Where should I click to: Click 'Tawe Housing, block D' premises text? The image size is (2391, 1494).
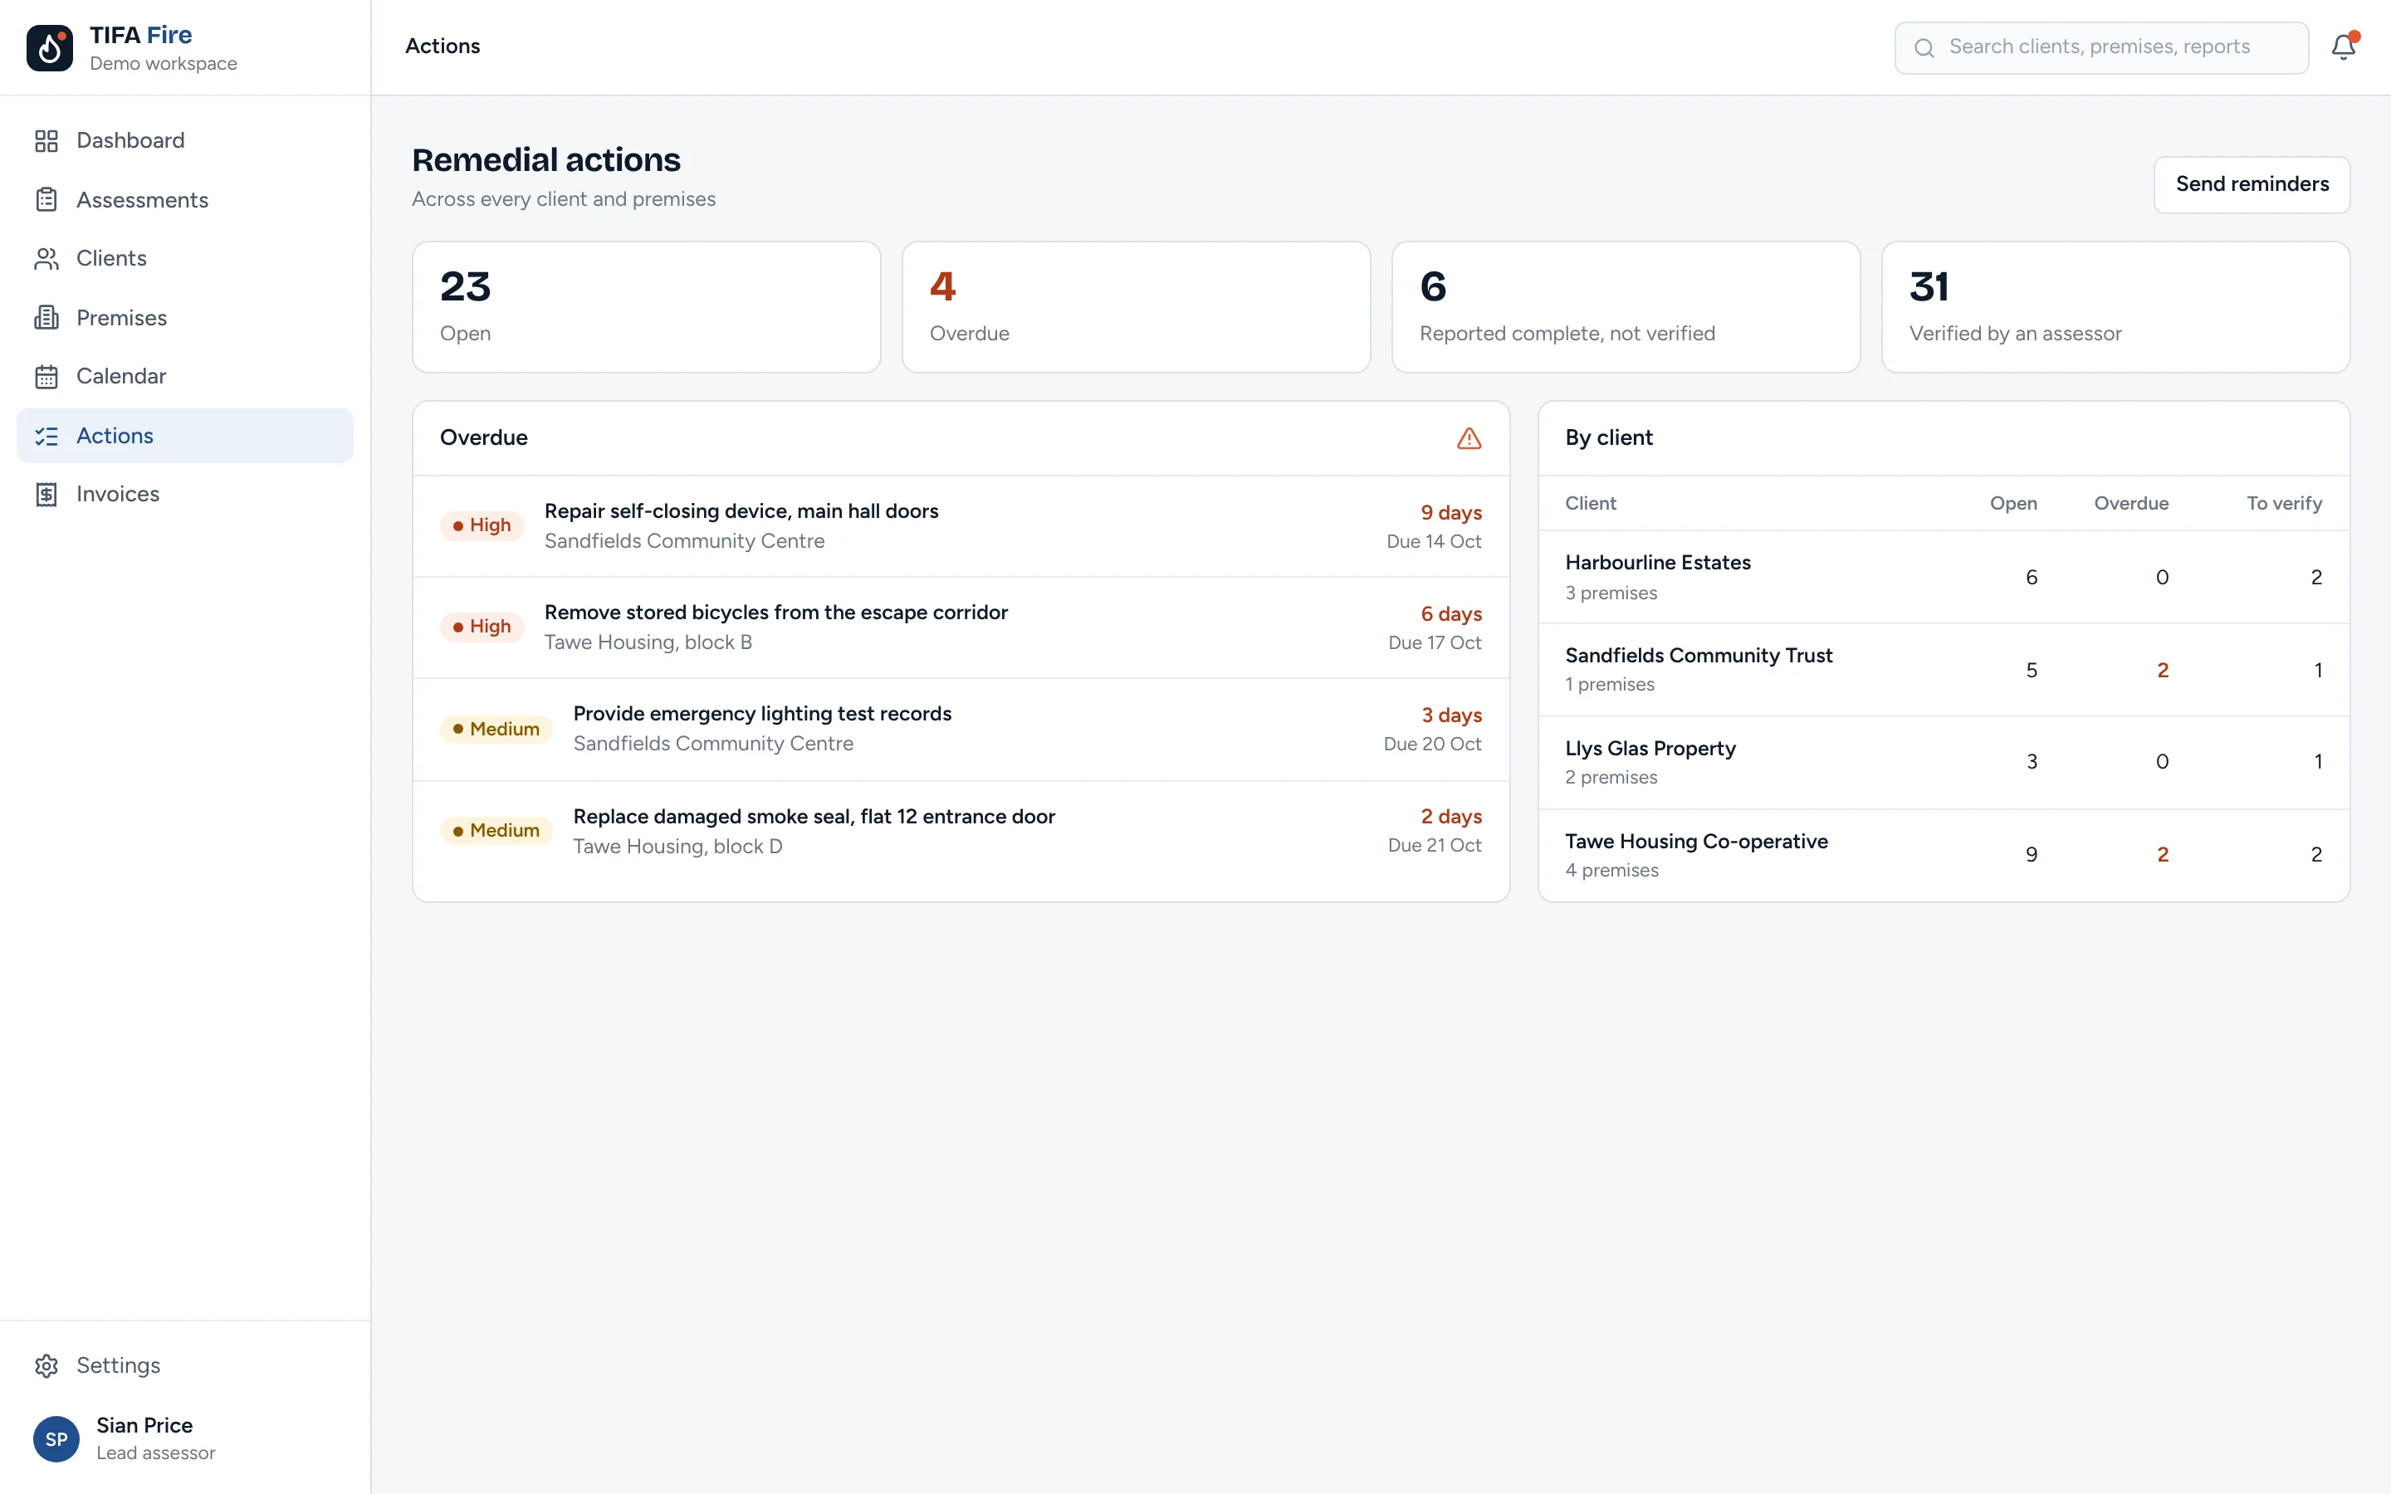tap(677, 847)
